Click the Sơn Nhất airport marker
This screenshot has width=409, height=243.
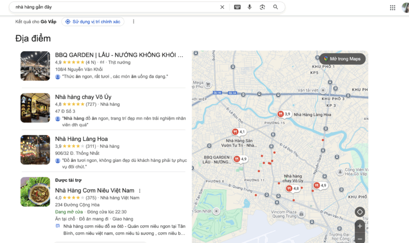pos(216,211)
